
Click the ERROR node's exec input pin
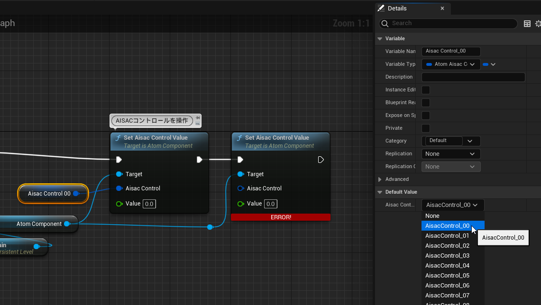point(240,160)
